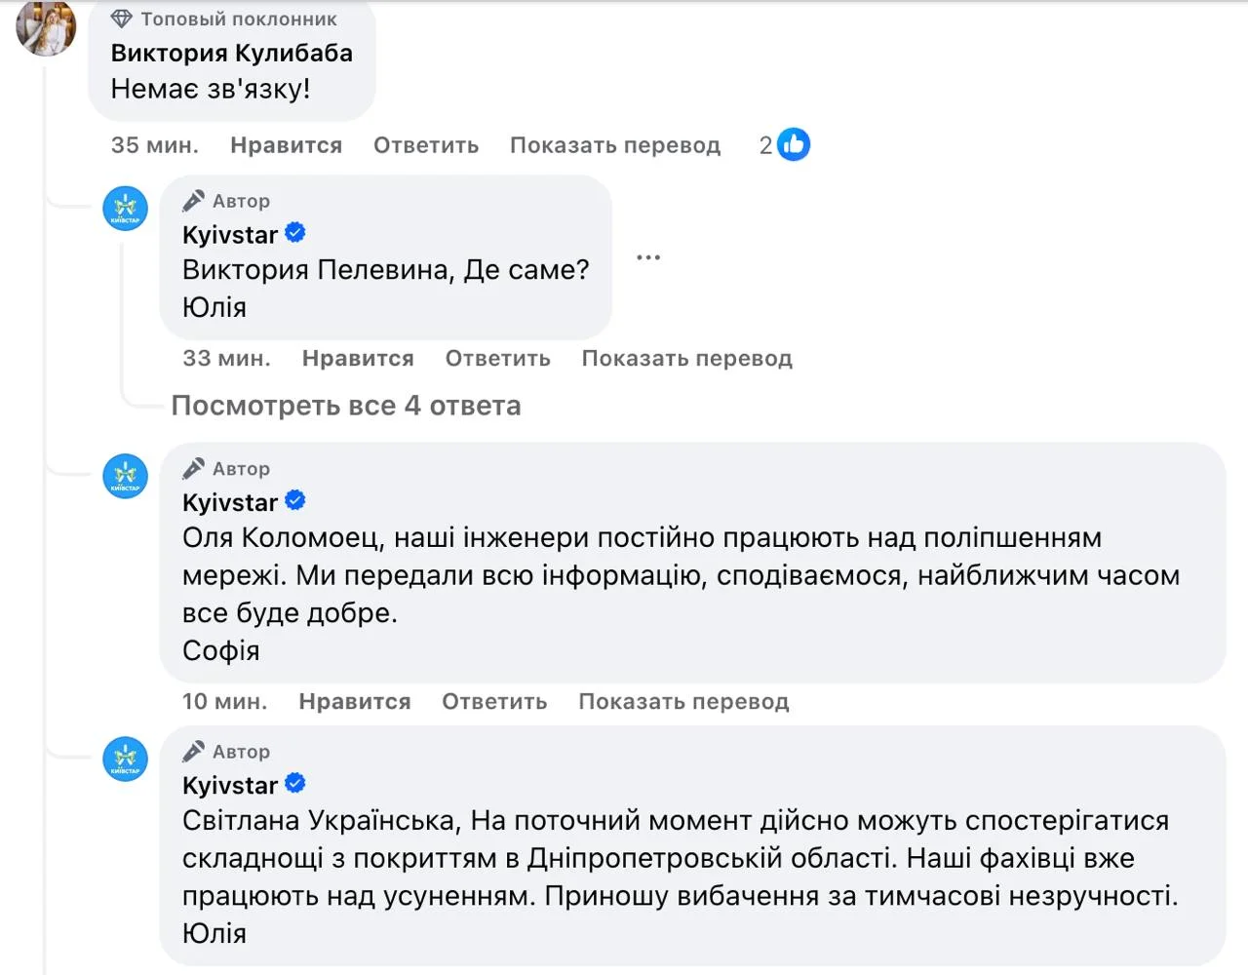Screen dimensions: 1248x975
Task: Like Виктория Кулибаба's comment with Нравится
Action: click(x=286, y=145)
